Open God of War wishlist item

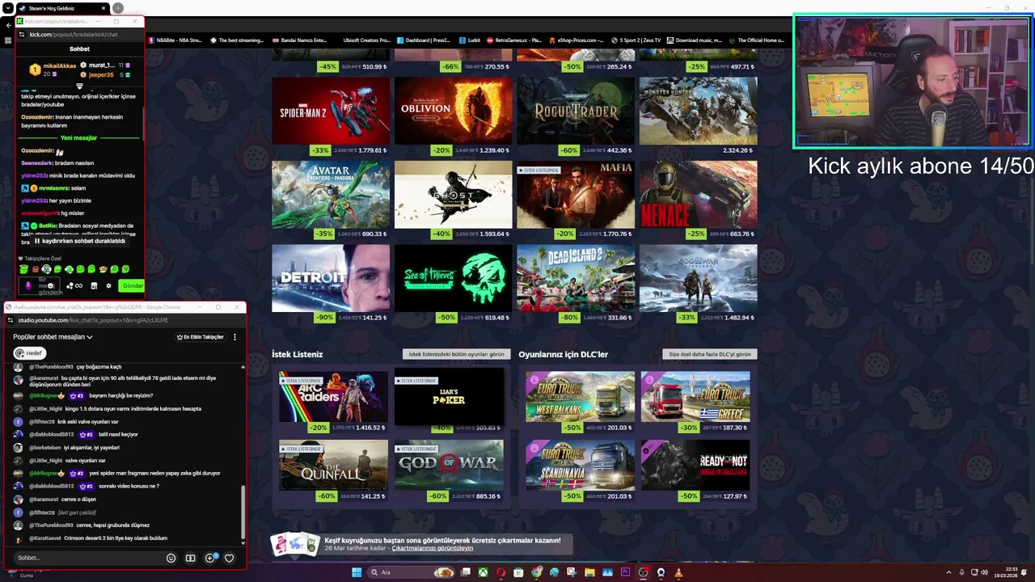pos(449,465)
